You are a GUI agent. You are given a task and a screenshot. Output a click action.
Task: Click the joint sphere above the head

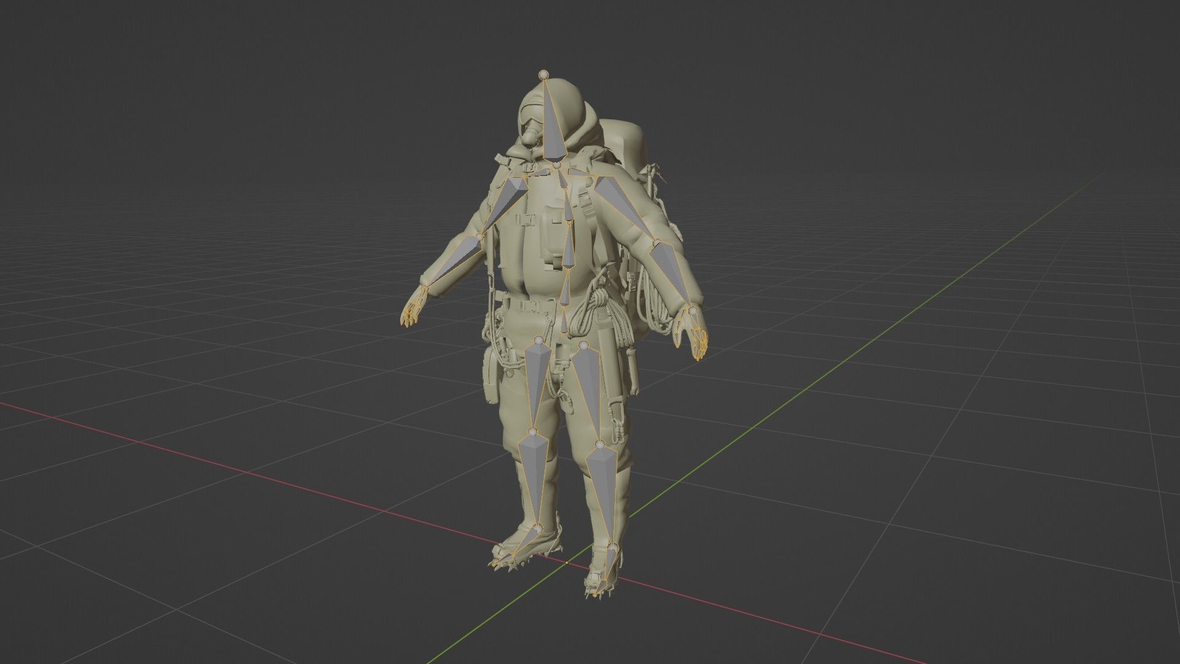545,75
